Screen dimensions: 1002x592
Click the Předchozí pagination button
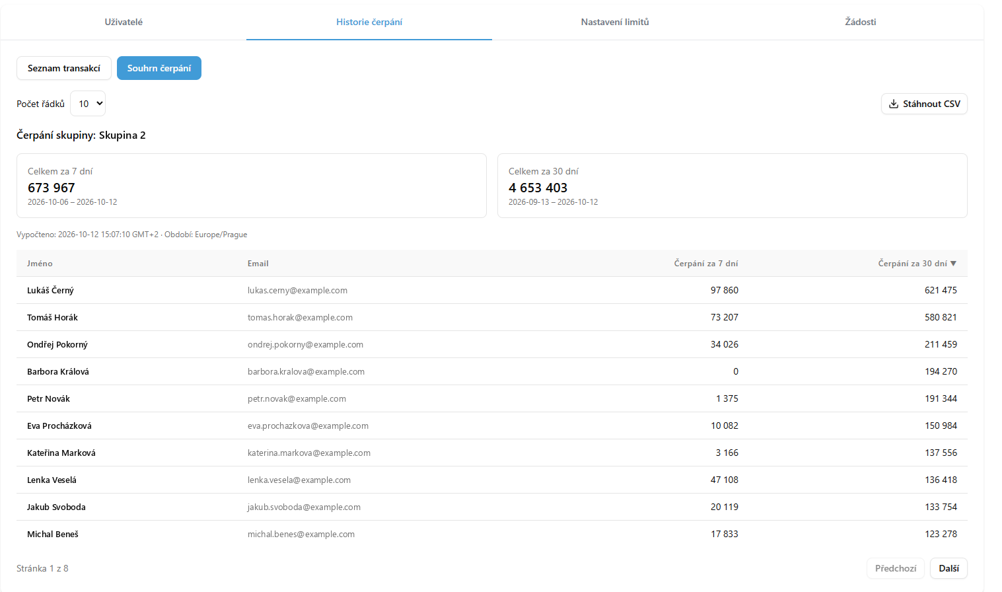896,568
